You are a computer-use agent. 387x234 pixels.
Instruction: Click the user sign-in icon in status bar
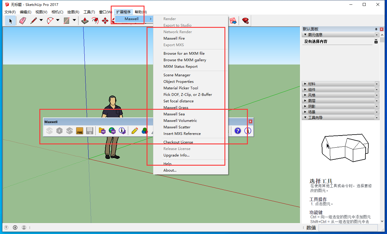click(24, 227)
